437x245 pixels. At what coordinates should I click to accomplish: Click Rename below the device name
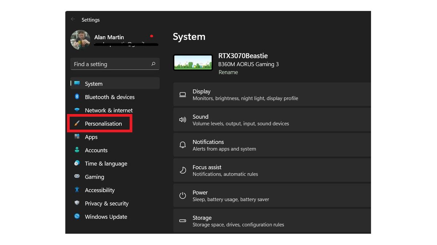pos(228,72)
